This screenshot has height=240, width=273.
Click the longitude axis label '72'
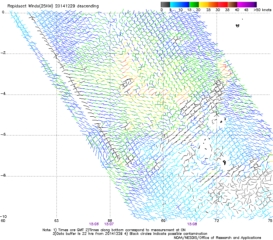click(x=217, y=221)
